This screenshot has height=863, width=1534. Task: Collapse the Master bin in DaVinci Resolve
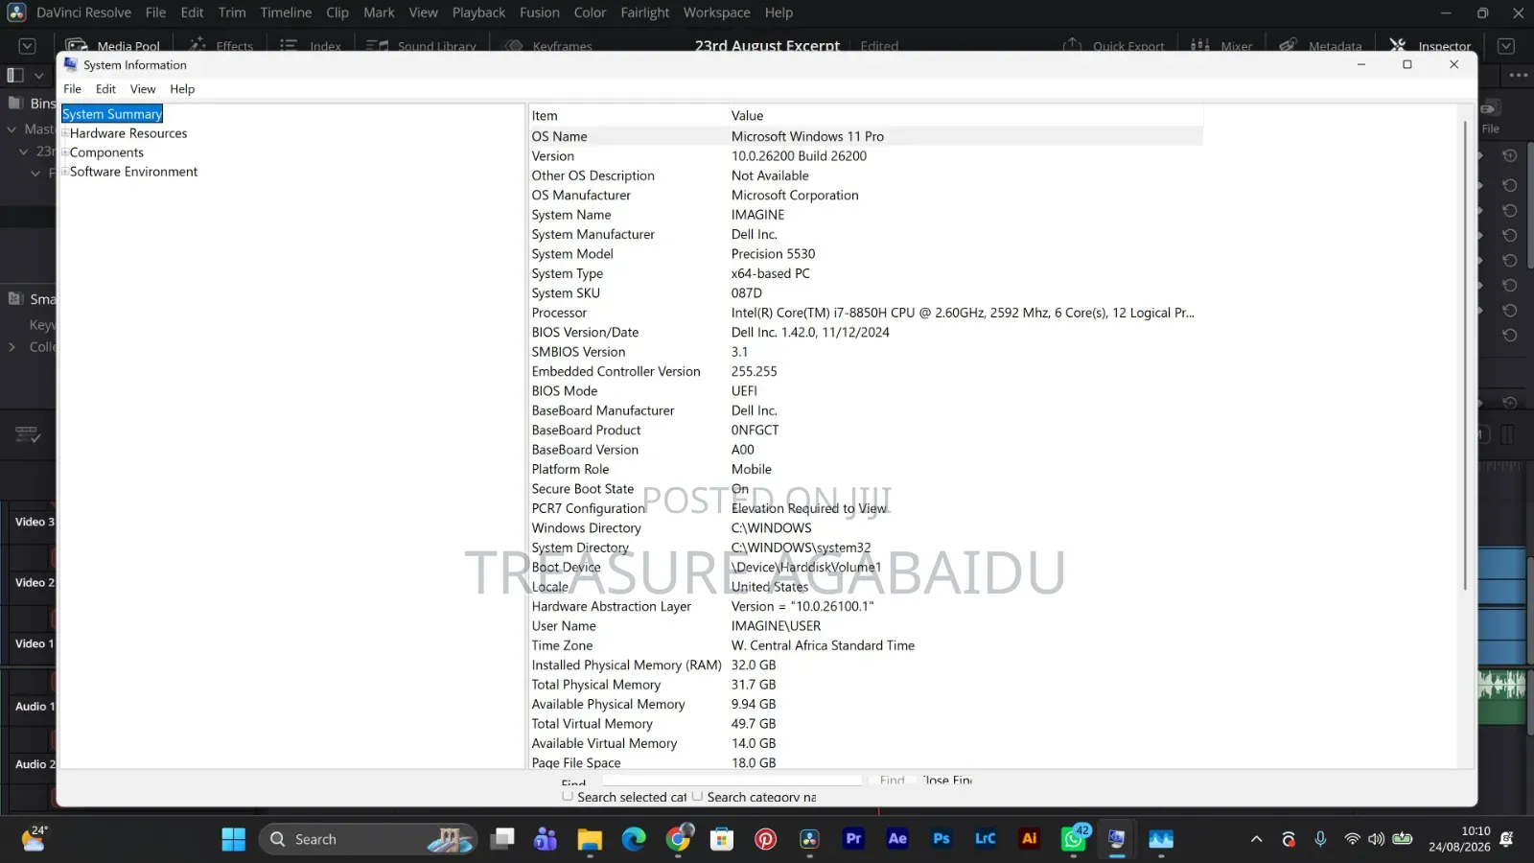point(12,128)
